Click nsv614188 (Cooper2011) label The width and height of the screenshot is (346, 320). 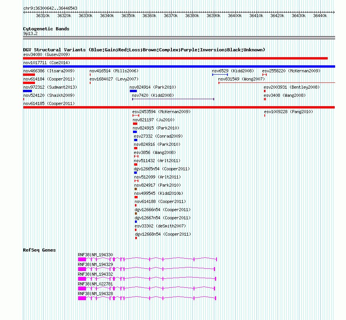coord(160,201)
